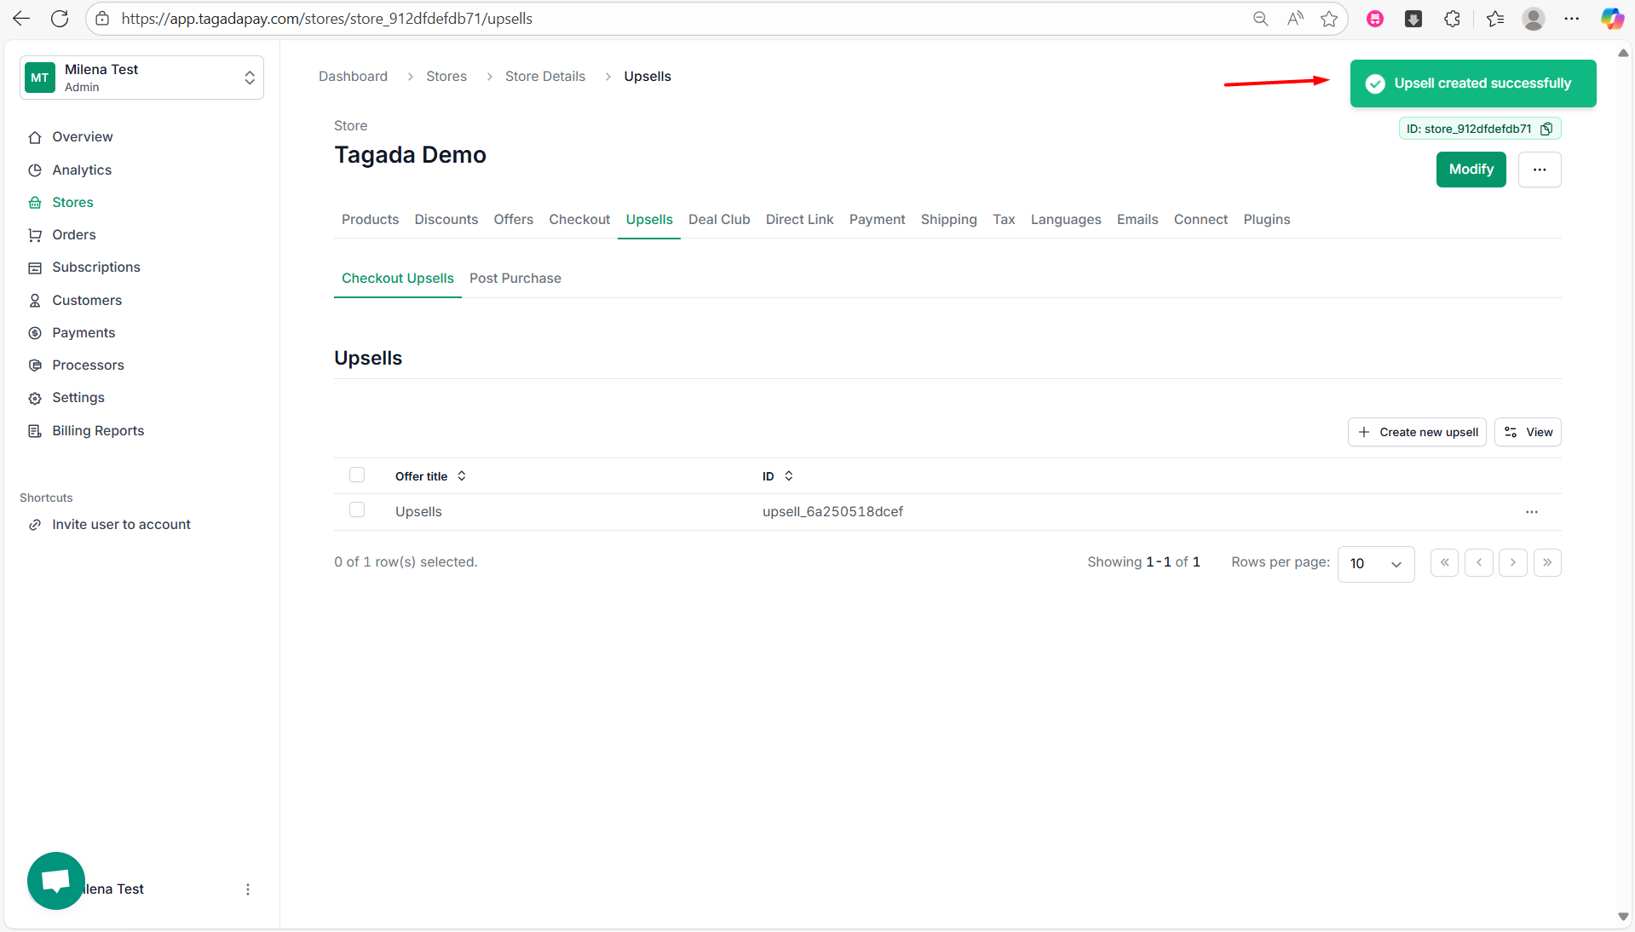Open store more options ellipsis next to Modify
Image resolution: width=1635 pixels, height=932 pixels.
click(x=1540, y=170)
